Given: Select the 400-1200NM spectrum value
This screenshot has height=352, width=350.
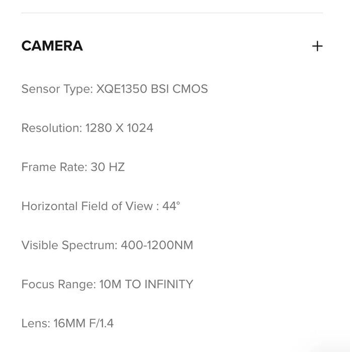Looking at the screenshot, I should 157,245.
